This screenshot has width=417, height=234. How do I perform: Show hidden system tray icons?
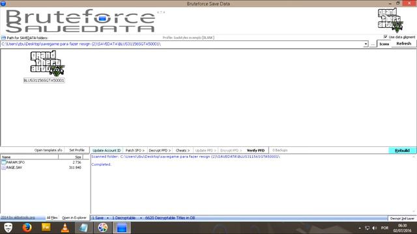point(360,228)
